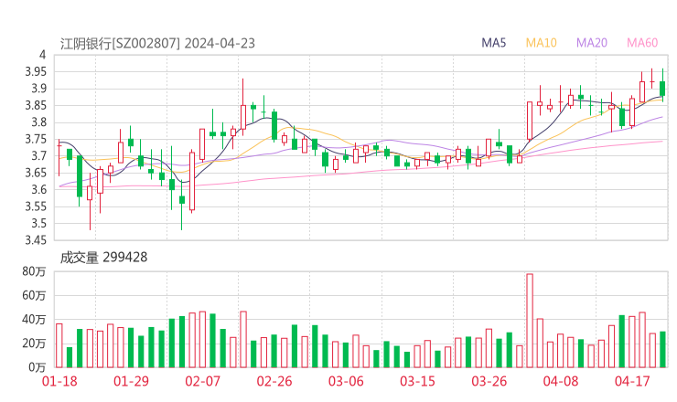
Task: Select the 02-26 date label
Action: coord(274,381)
